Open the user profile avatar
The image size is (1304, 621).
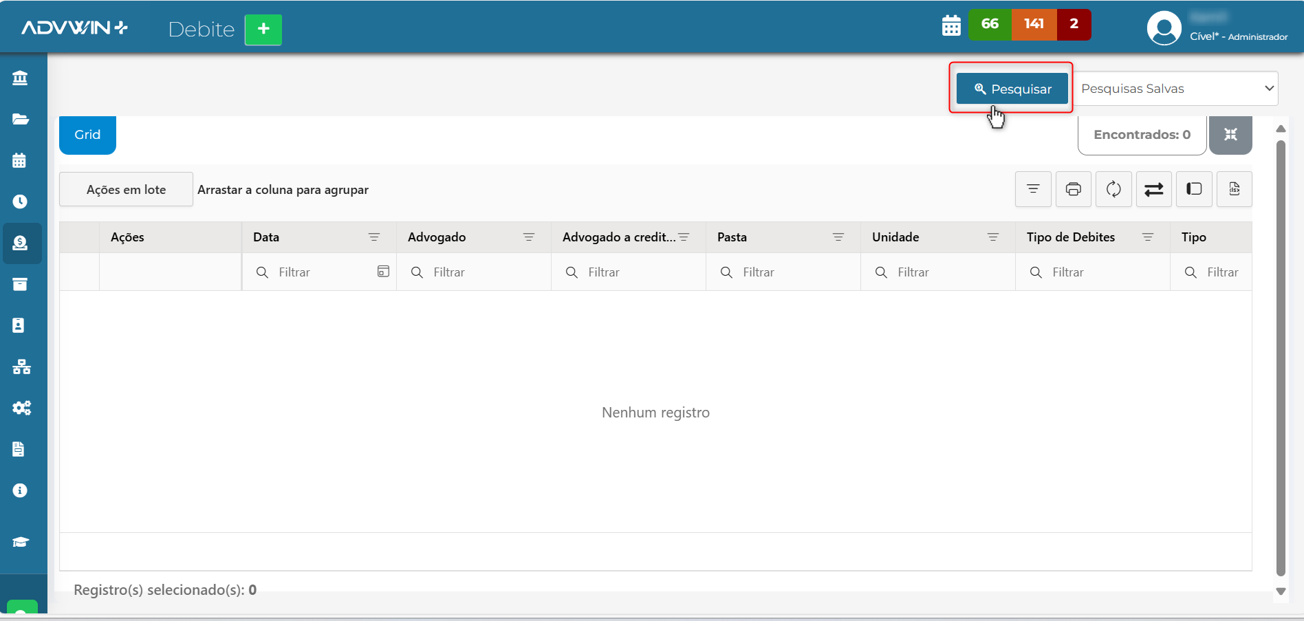coord(1164,29)
